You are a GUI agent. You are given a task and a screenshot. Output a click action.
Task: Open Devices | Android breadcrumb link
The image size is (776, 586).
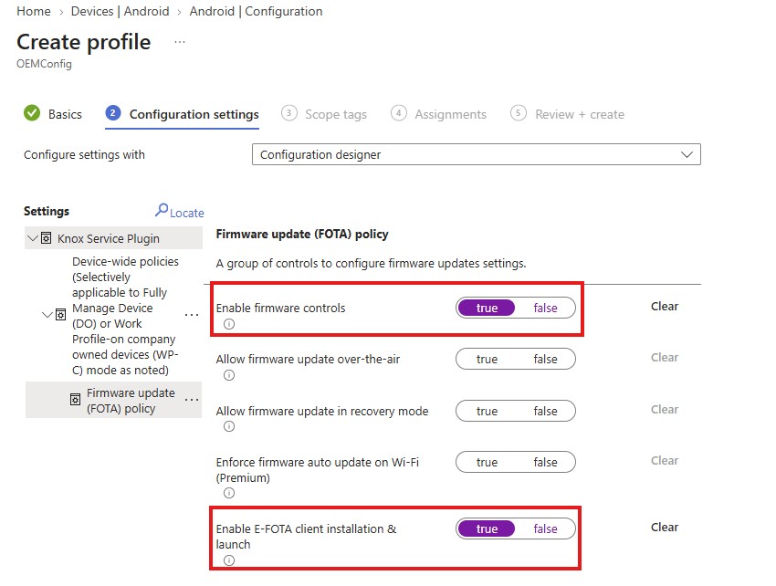pyautogui.click(x=120, y=11)
